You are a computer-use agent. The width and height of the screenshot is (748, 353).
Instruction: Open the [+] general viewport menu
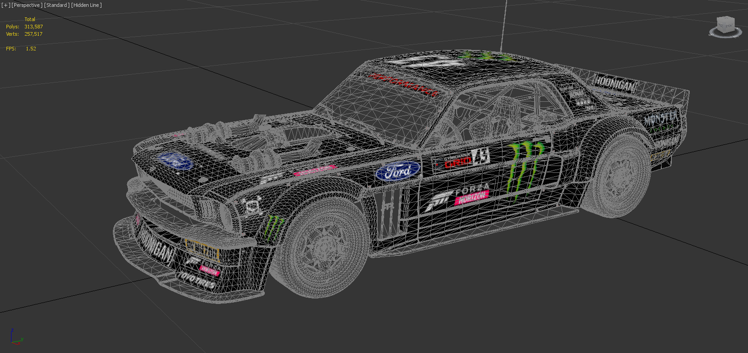click(x=6, y=5)
